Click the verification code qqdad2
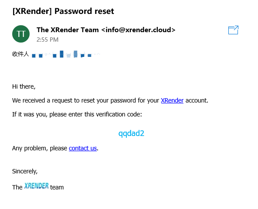The height and width of the screenshot is (209, 258). click(131, 133)
